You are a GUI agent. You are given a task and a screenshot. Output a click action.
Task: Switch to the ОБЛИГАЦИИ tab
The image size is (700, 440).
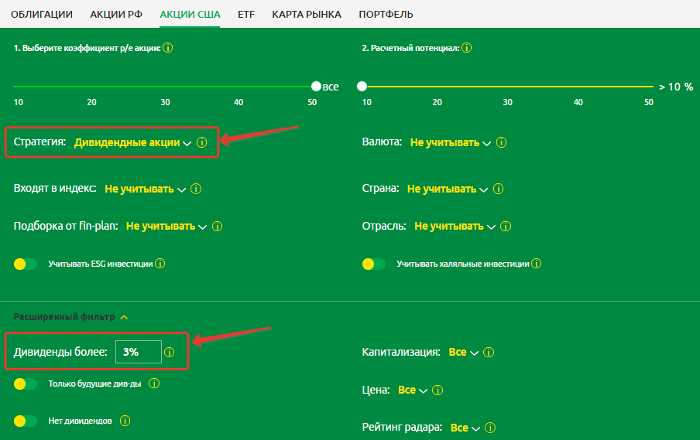point(42,15)
